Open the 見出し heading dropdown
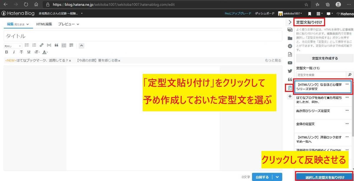The height and width of the screenshot is (181, 354). pos(13,46)
